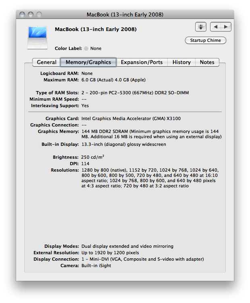Click the window zoom button
Image resolution: width=250 pixels, height=303 pixels.
tap(39, 15)
